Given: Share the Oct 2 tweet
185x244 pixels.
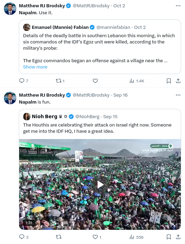Looking at the screenshot, I should point(178,81).
